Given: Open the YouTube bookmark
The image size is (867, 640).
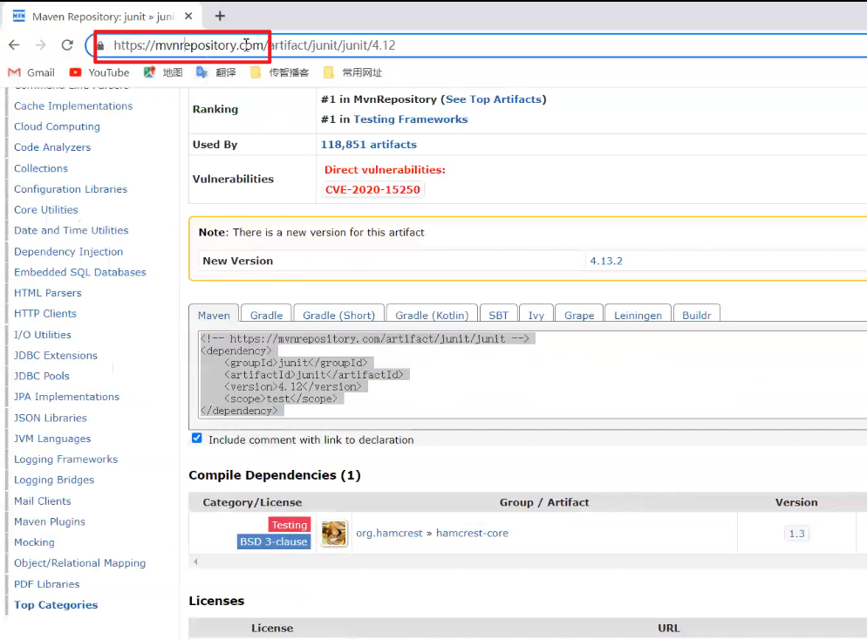Looking at the screenshot, I should (x=99, y=72).
